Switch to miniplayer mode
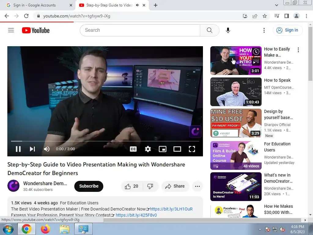 click(163, 149)
